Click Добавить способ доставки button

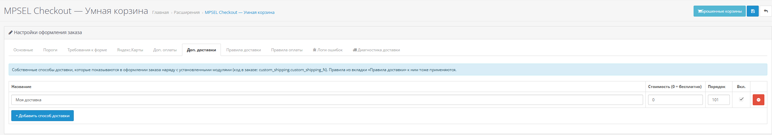tap(43, 116)
